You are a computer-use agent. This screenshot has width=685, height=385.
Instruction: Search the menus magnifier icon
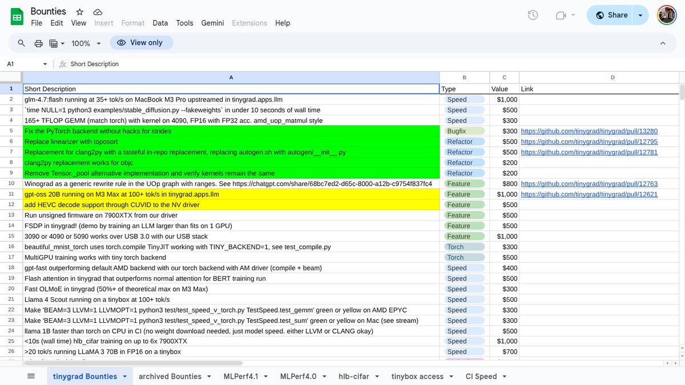[x=22, y=43]
